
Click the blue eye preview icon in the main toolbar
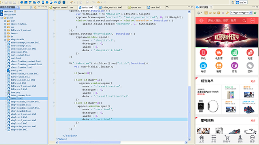click(55, 2)
